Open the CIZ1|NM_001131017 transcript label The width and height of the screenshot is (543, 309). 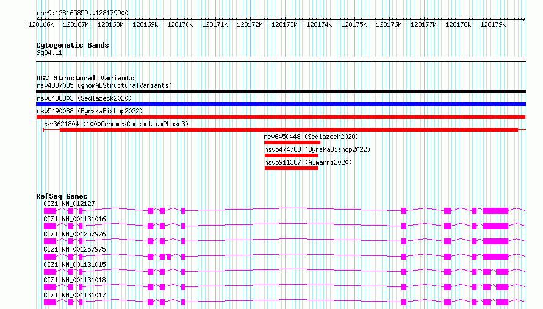74,295
